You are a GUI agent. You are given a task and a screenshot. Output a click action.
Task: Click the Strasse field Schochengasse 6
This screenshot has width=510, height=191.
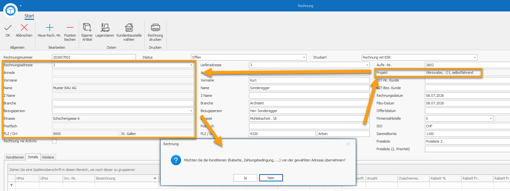click(x=123, y=118)
